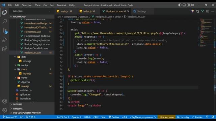Open index.html file

pyautogui.click(x=26, y=98)
